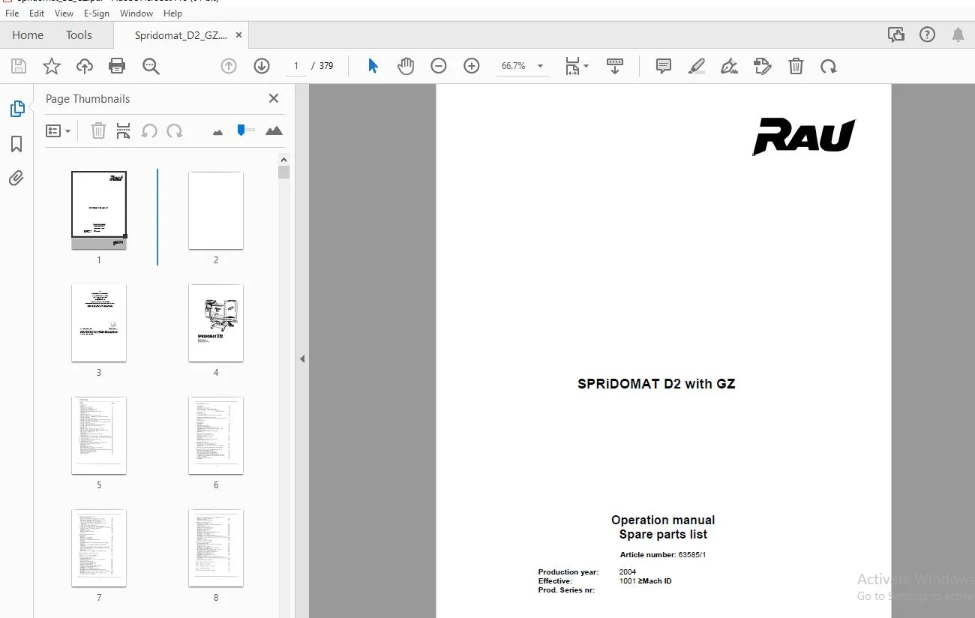The image size is (975, 618).
Task: Click the page number input field
Action: coord(296,66)
